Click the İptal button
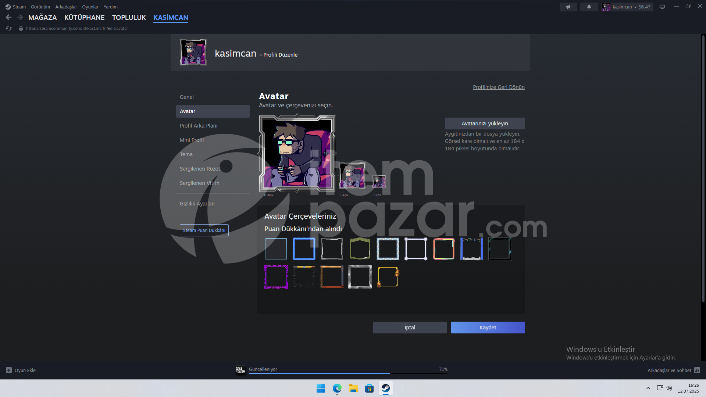706x397 pixels. (410, 328)
